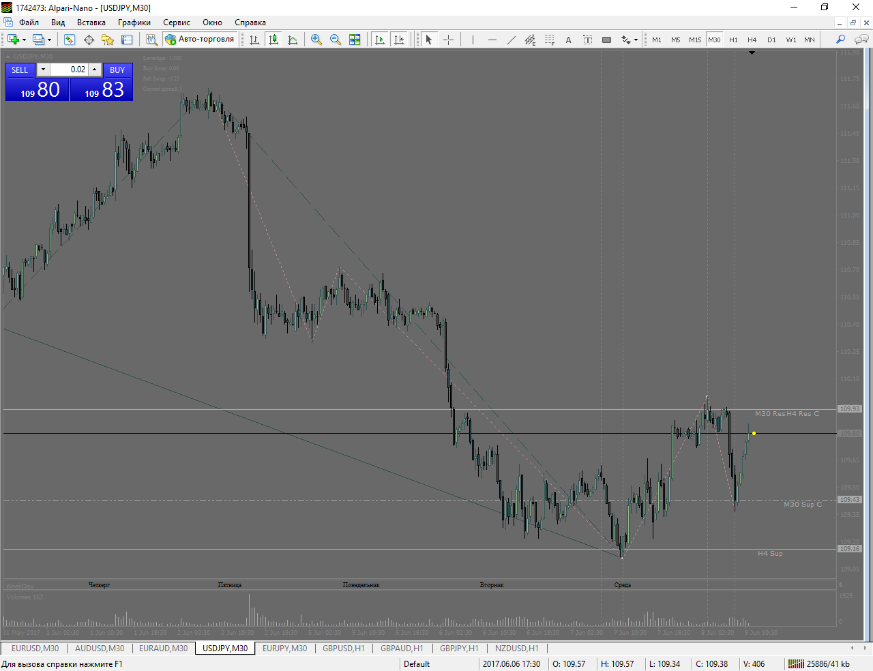The width and height of the screenshot is (873, 671).
Task: Open the new chart icon
Action: click(13, 40)
